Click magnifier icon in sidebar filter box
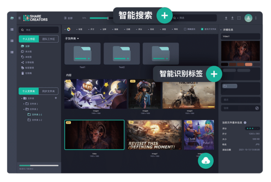This screenshot has height=182, width=271. coord(22,30)
